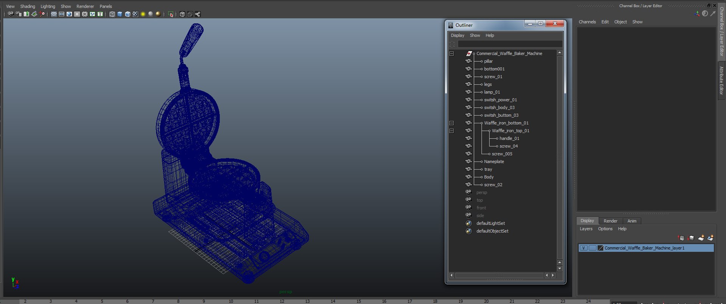Screen dimensions: 726x304
Task: Open the Layers menu in the Layer Editor
Action: click(x=586, y=229)
